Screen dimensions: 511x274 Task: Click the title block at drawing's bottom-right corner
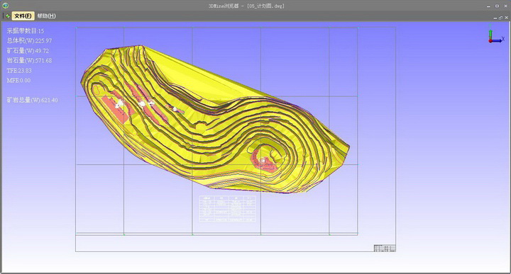pos(385,248)
